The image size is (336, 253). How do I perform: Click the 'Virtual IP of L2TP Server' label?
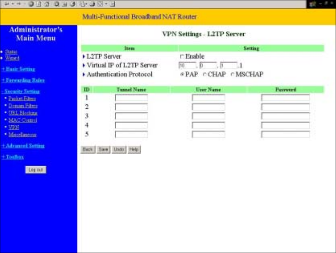tap(122, 65)
